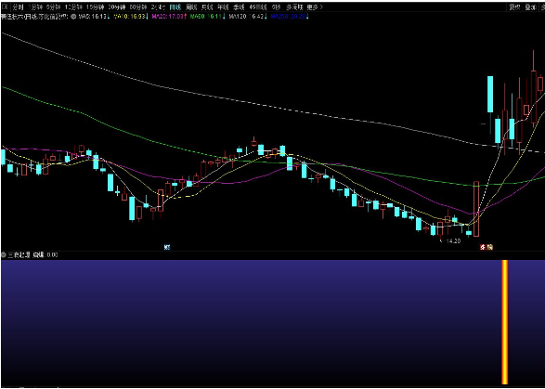Select the 日线 daily period tab
545x389 pixels.
coord(175,6)
